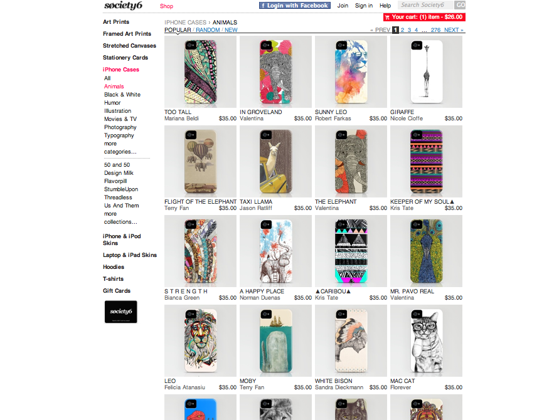
Task: Open the Giraffe iPhone case thumbnail
Action: (x=426, y=71)
